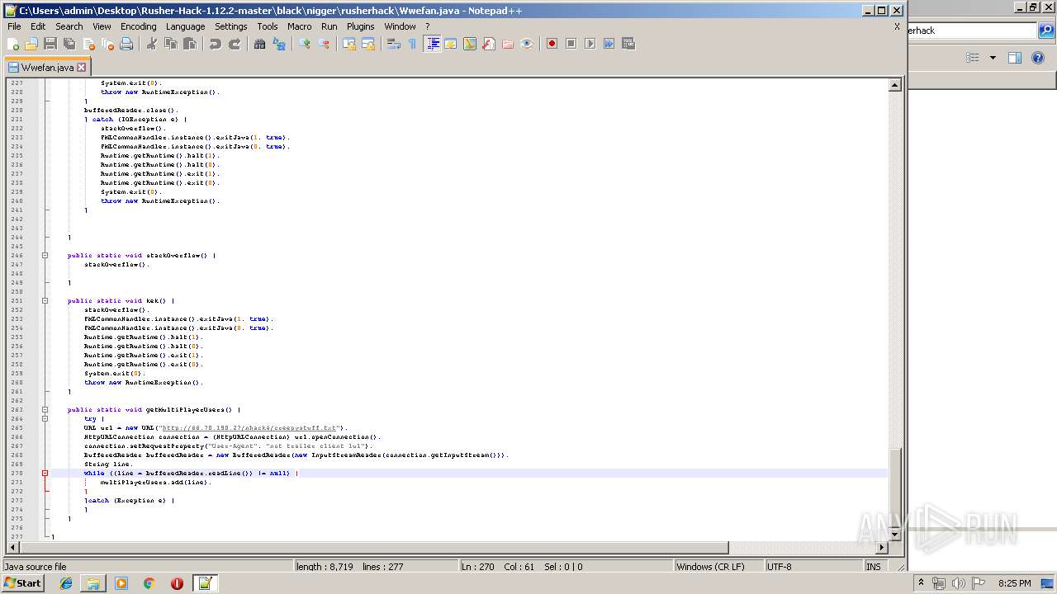Open the view options dropdown in Explorer window
The image size is (1057, 594).
click(993, 58)
